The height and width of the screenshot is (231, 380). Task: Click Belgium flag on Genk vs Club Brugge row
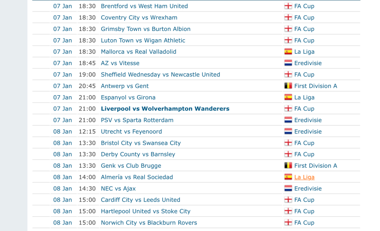[288, 166]
